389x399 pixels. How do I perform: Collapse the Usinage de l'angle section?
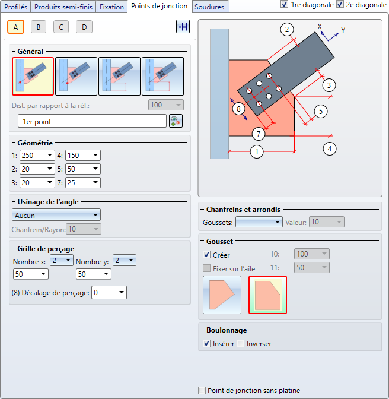[14, 202]
